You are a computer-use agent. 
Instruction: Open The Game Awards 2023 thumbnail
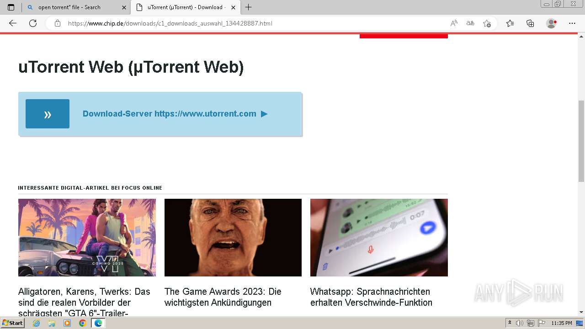[233, 238]
